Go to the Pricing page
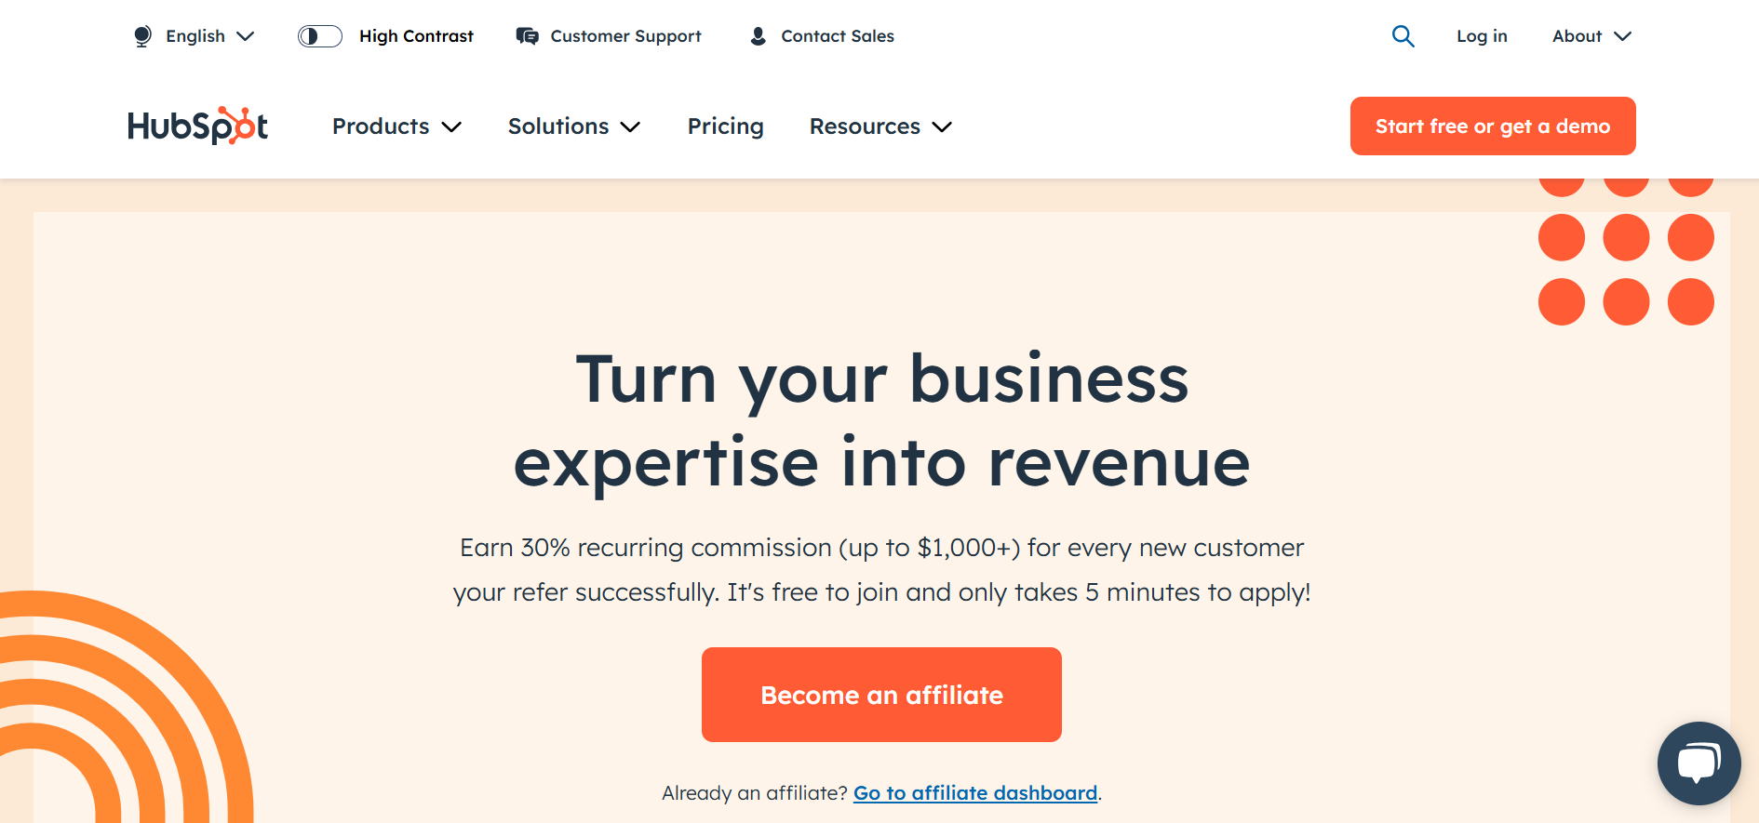Image resolution: width=1759 pixels, height=823 pixels. coord(725,126)
